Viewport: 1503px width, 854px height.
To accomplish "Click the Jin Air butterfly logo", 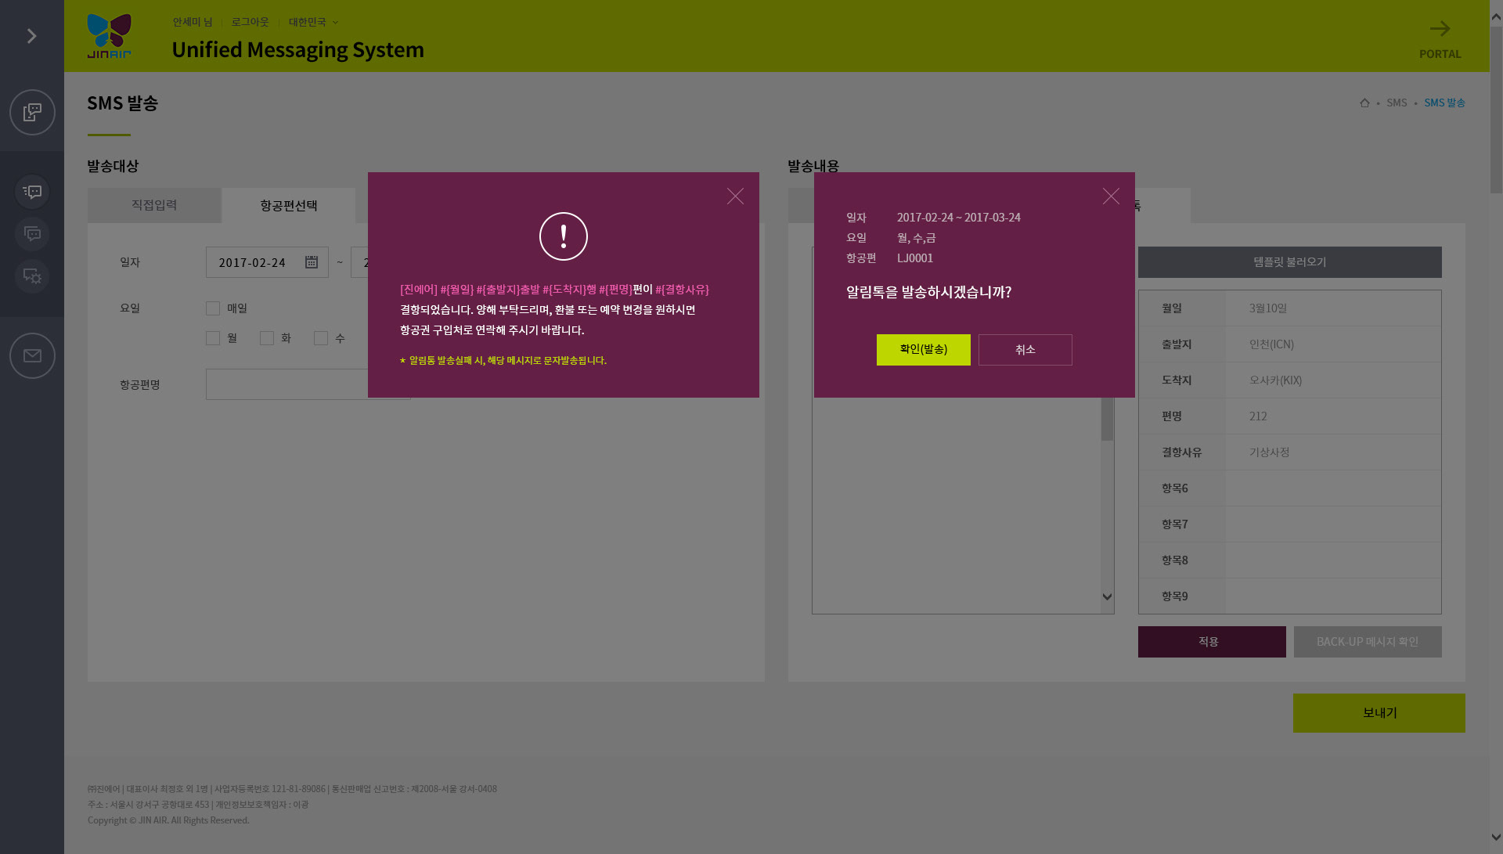I will (x=110, y=36).
